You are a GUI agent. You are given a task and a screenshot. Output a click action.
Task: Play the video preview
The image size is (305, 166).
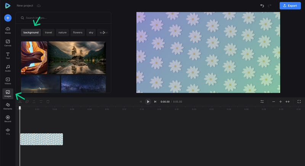[x=148, y=102]
